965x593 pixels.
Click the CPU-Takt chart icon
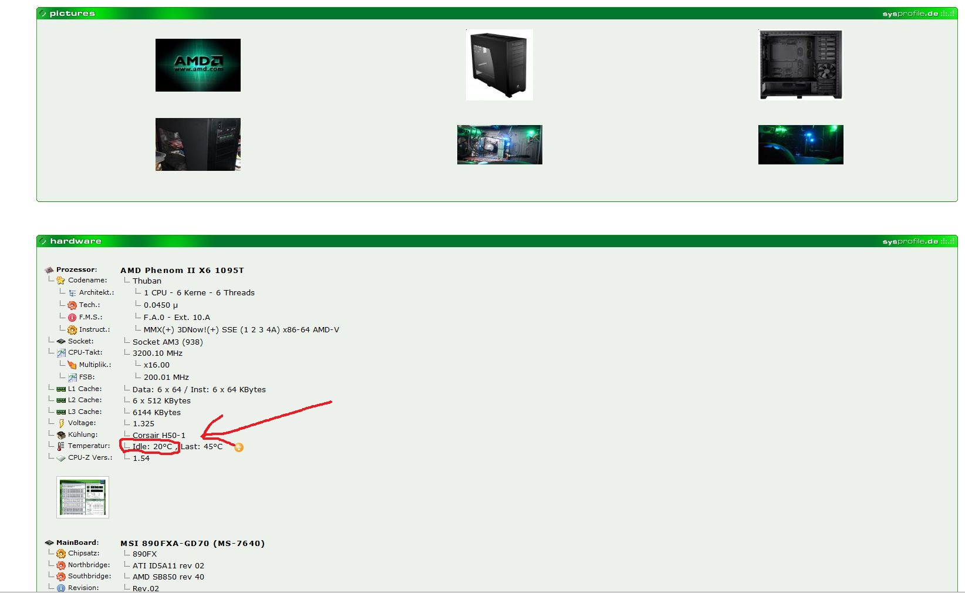coord(61,353)
